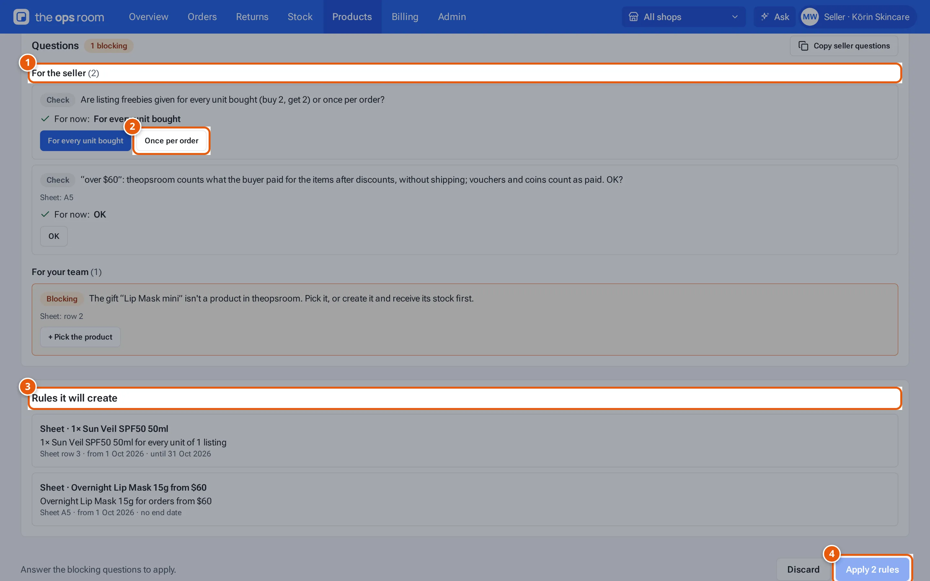This screenshot has width=930, height=581.
Task: Click the OK answer button
Action: click(54, 236)
